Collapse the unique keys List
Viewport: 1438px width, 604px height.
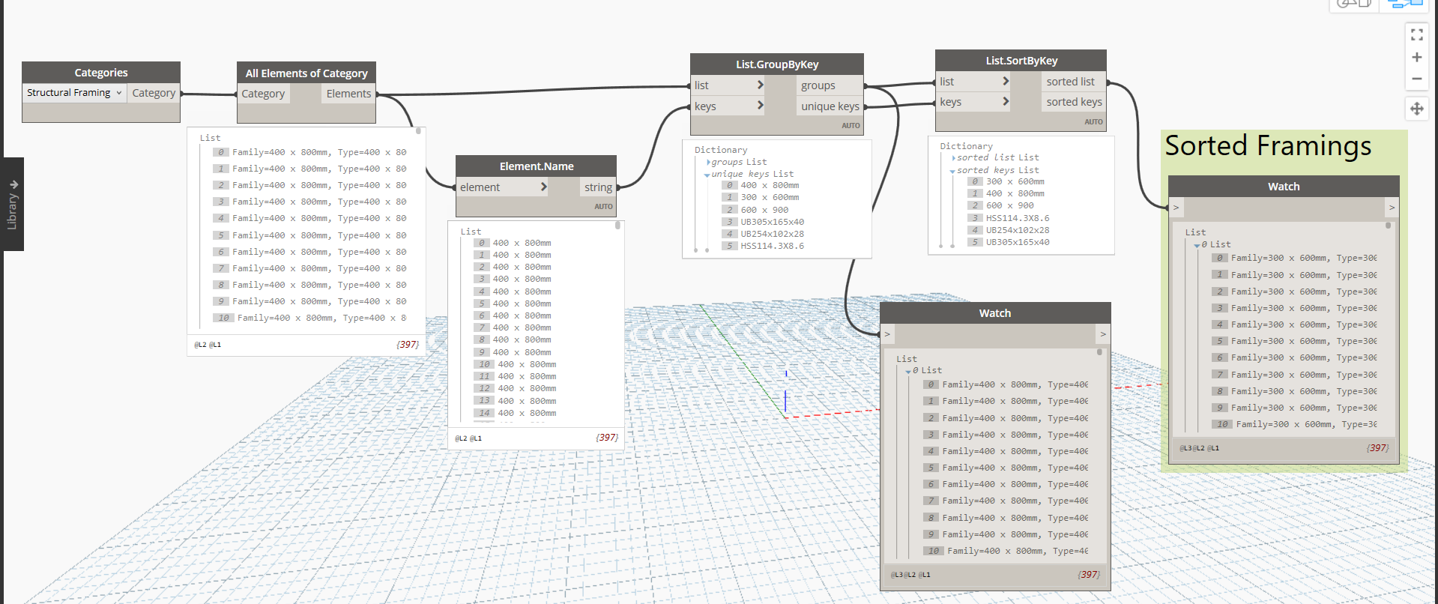click(x=707, y=175)
